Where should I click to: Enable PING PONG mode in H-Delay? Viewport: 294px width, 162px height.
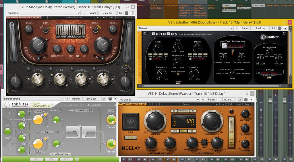coord(183,111)
